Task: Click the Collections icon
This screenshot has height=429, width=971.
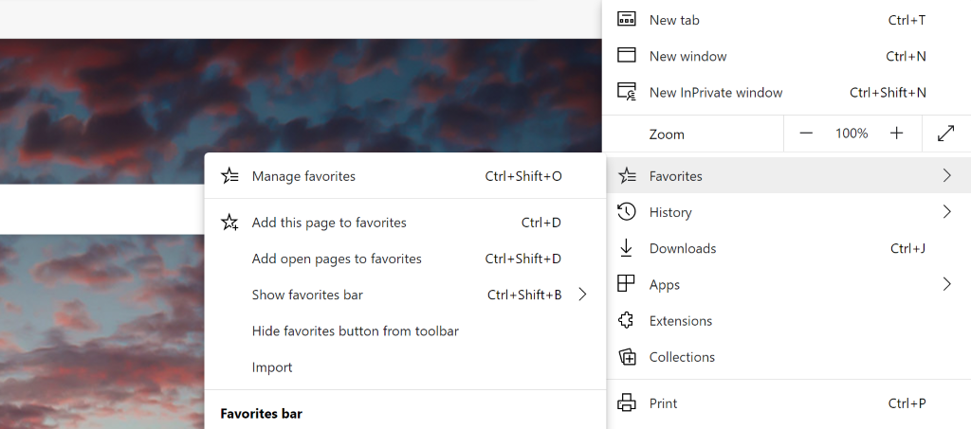Action: point(627,357)
